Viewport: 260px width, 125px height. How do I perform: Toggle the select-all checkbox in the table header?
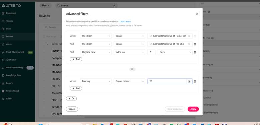point(44,44)
